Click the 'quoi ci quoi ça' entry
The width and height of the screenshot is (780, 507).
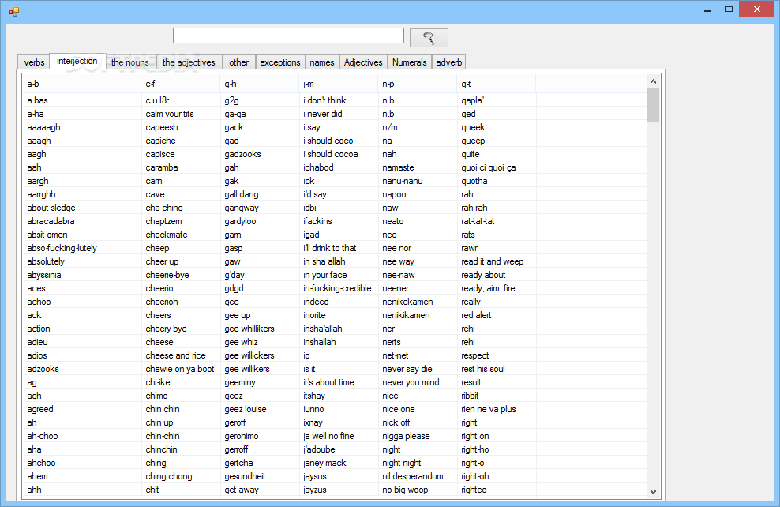pos(489,167)
